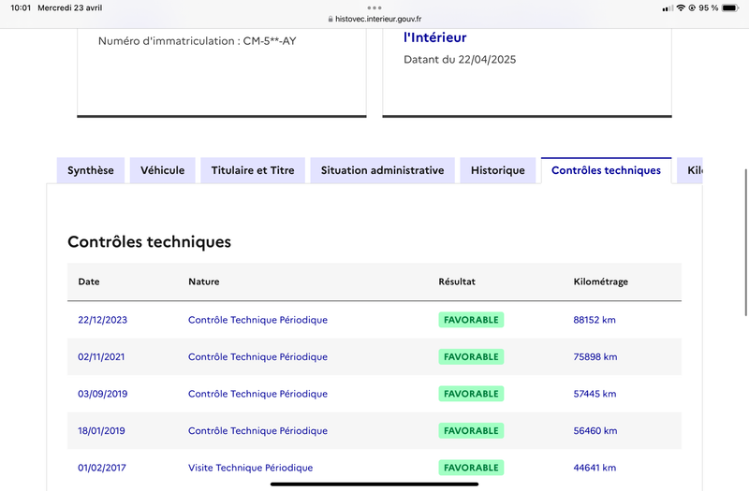Select the date 02/11/2021
This screenshot has width=749, height=491.
pyautogui.click(x=101, y=357)
